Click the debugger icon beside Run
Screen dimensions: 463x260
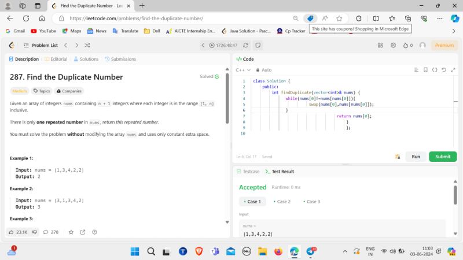pos(398,157)
